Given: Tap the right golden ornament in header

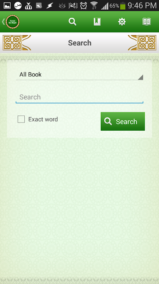Looking at the screenshot, I should point(142,43).
